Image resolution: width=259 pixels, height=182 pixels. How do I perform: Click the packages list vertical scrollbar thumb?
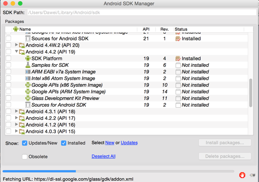251,93
